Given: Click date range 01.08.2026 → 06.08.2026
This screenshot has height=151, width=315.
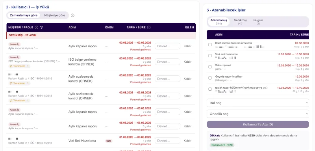Looking at the screenshot, I should point(135,137).
